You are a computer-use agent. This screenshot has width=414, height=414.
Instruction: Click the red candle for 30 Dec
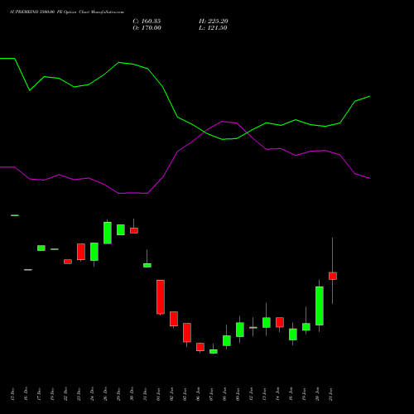click(134, 230)
